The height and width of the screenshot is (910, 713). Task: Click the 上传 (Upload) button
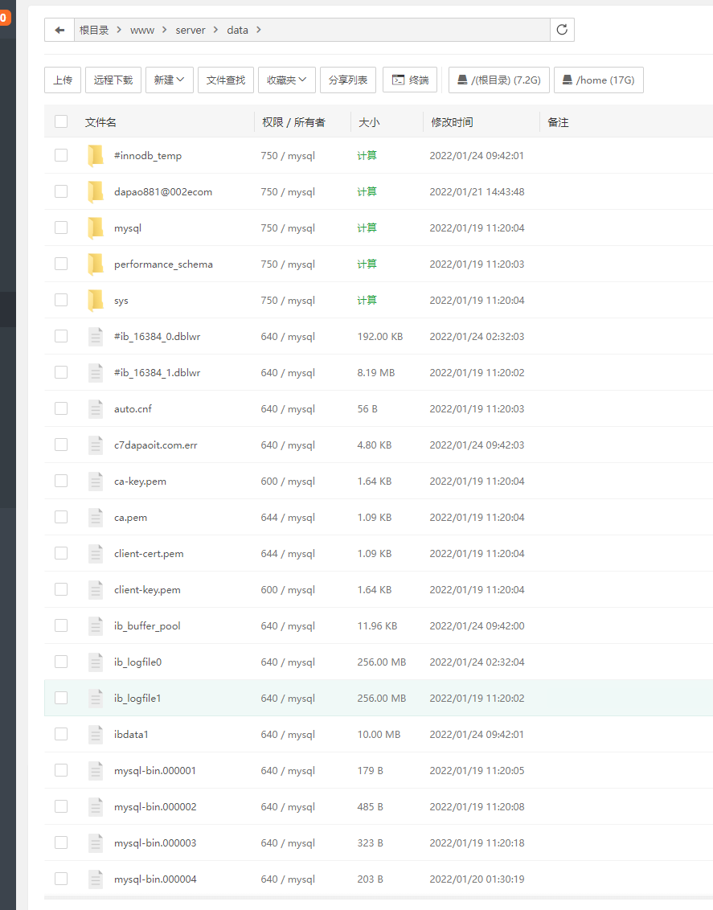coord(63,80)
